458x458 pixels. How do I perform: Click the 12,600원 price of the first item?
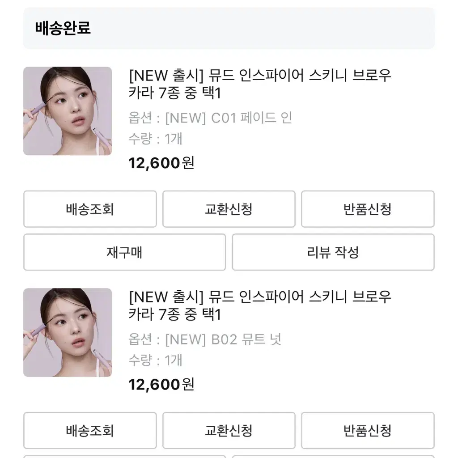click(x=161, y=163)
